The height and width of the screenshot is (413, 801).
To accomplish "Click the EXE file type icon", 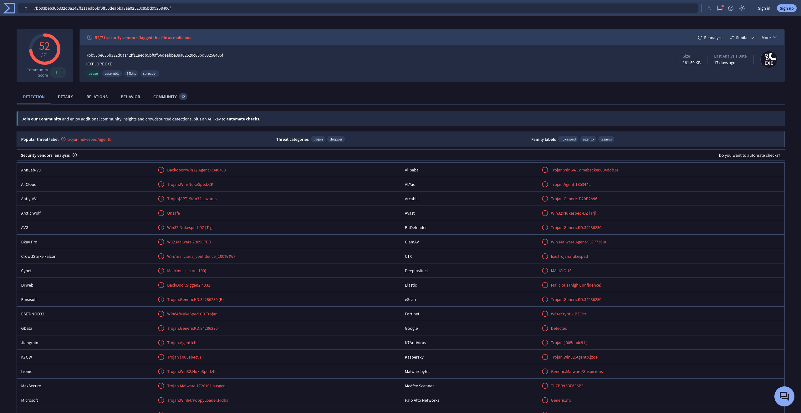I will point(769,59).
